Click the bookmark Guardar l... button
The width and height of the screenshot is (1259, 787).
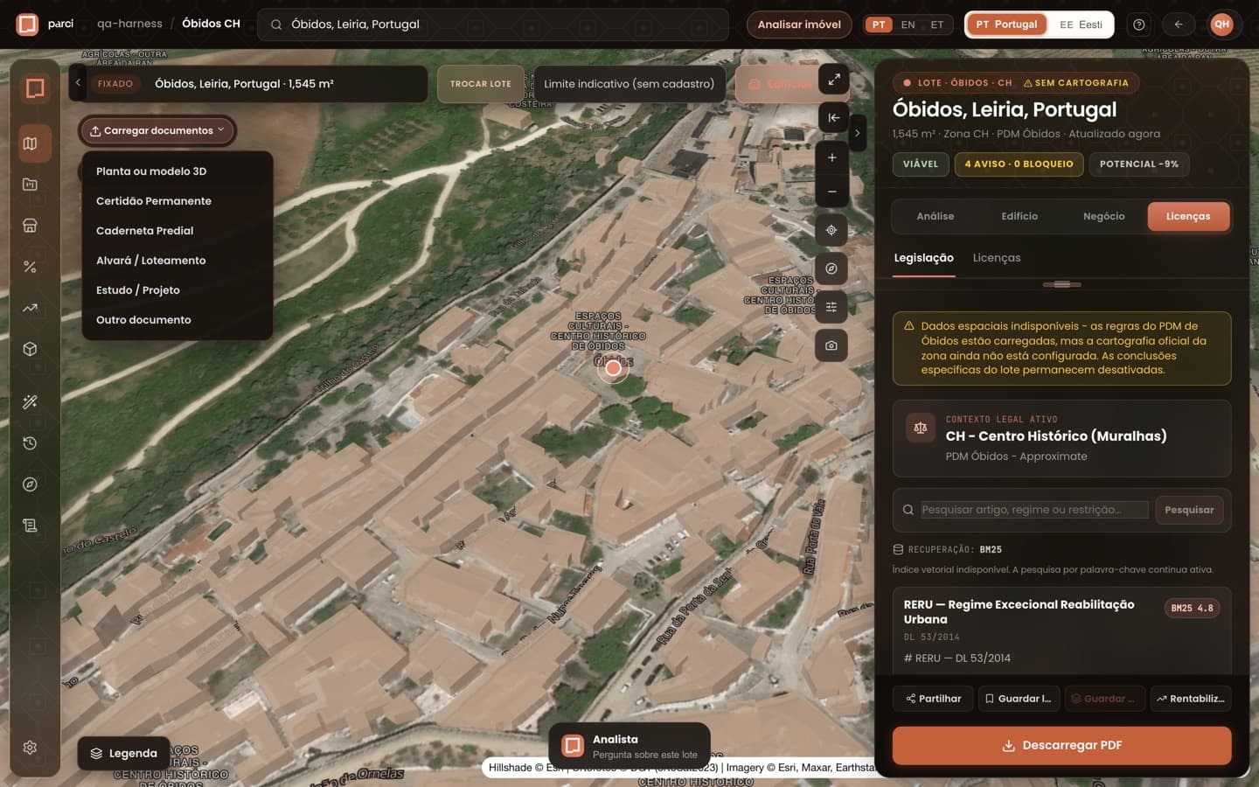pyautogui.click(x=1019, y=699)
